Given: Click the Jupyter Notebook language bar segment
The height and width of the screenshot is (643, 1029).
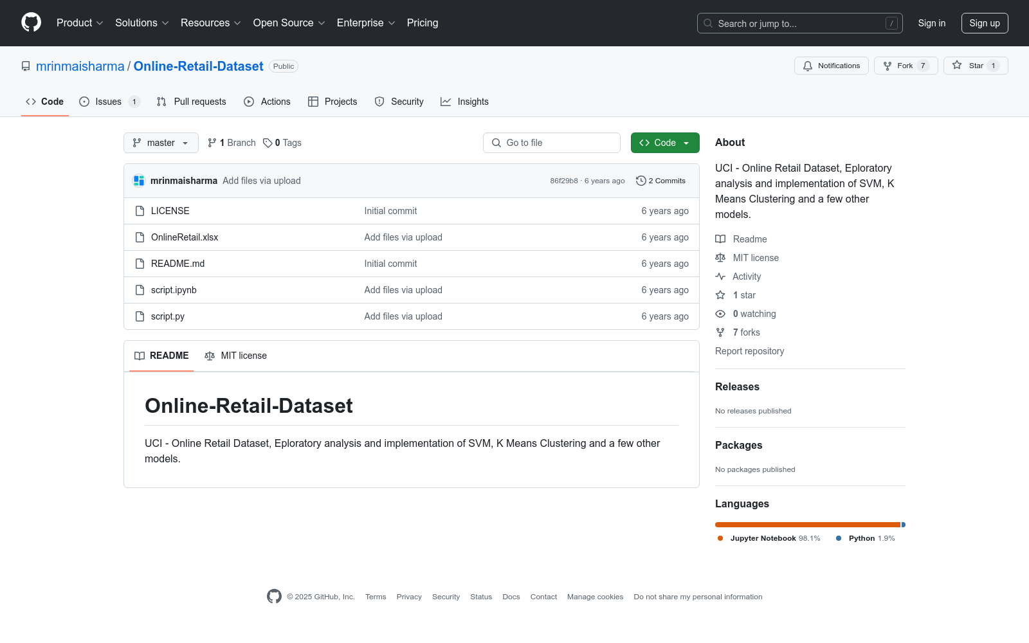Looking at the screenshot, I should pos(808,525).
